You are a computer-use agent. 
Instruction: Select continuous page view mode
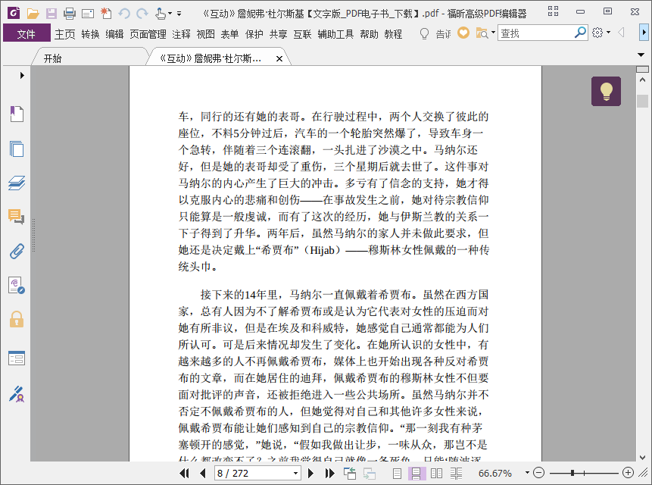pos(416,473)
